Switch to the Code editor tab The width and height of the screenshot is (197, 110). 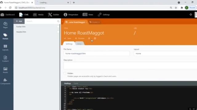[76, 83]
